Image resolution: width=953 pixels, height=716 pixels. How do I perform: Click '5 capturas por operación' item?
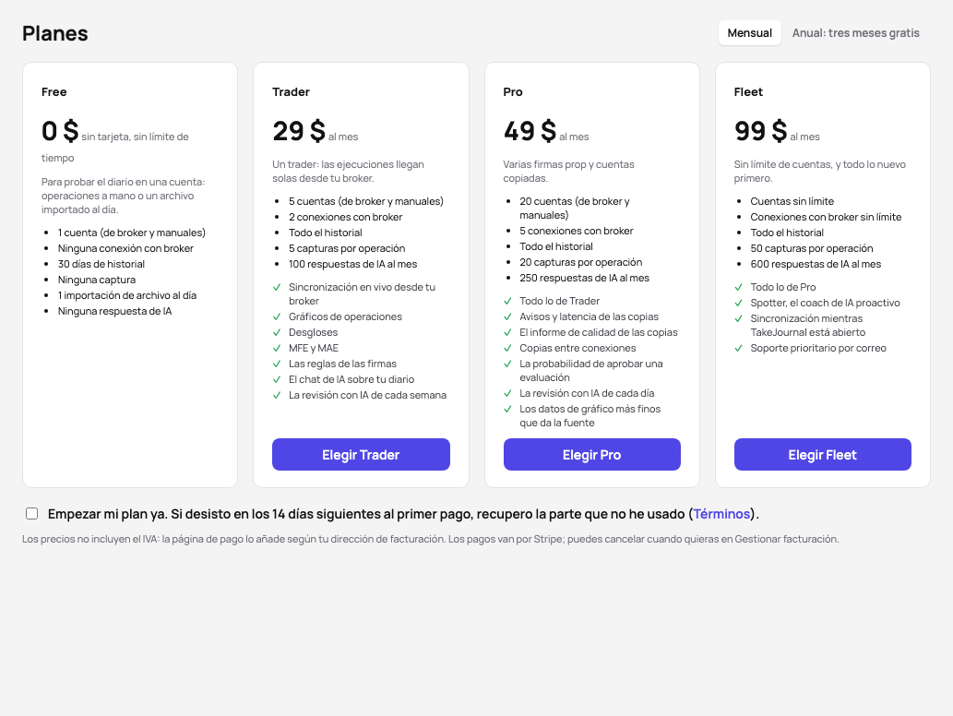(347, 248)
